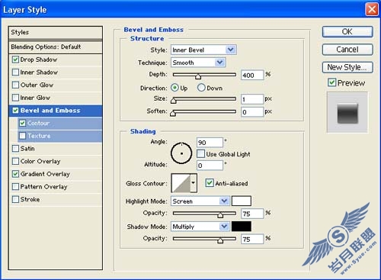
Task: Close the Layer Style dialog
Action: point(372,10)
